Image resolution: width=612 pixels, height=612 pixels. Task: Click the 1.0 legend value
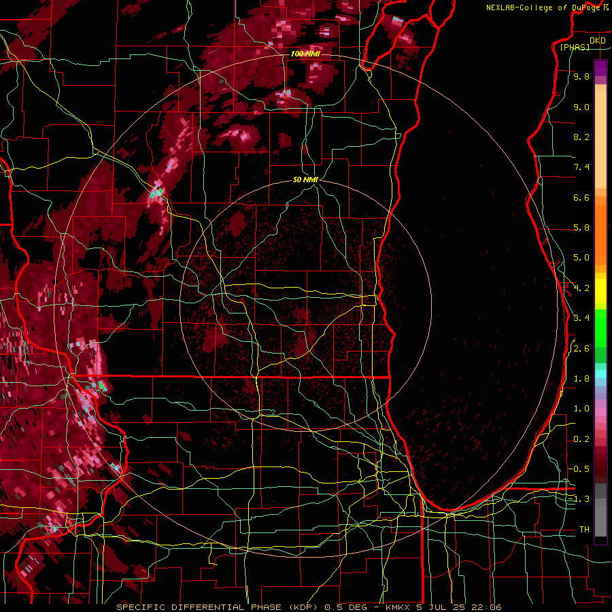click(x=581, y=409)
